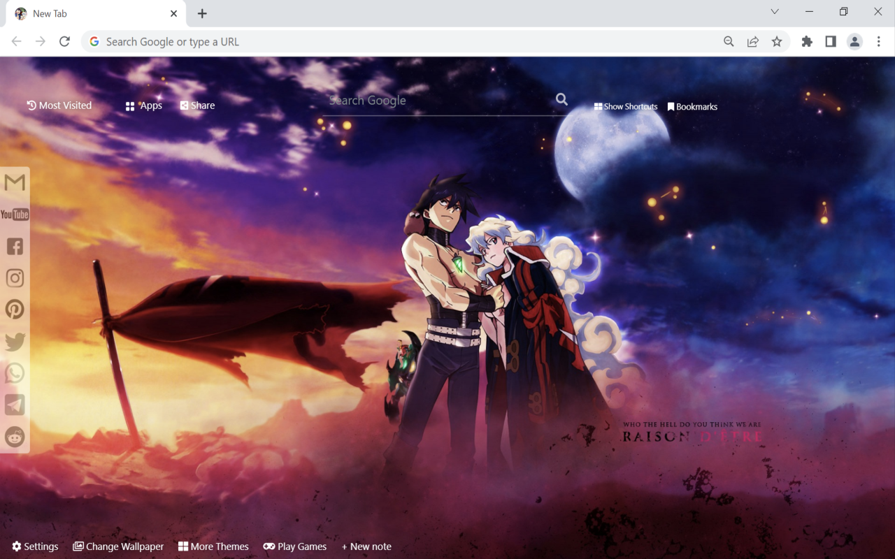The height and width of the screenshot is (559, 895).
Task: Open Most Visited sites list
Action: coord(59,106)
